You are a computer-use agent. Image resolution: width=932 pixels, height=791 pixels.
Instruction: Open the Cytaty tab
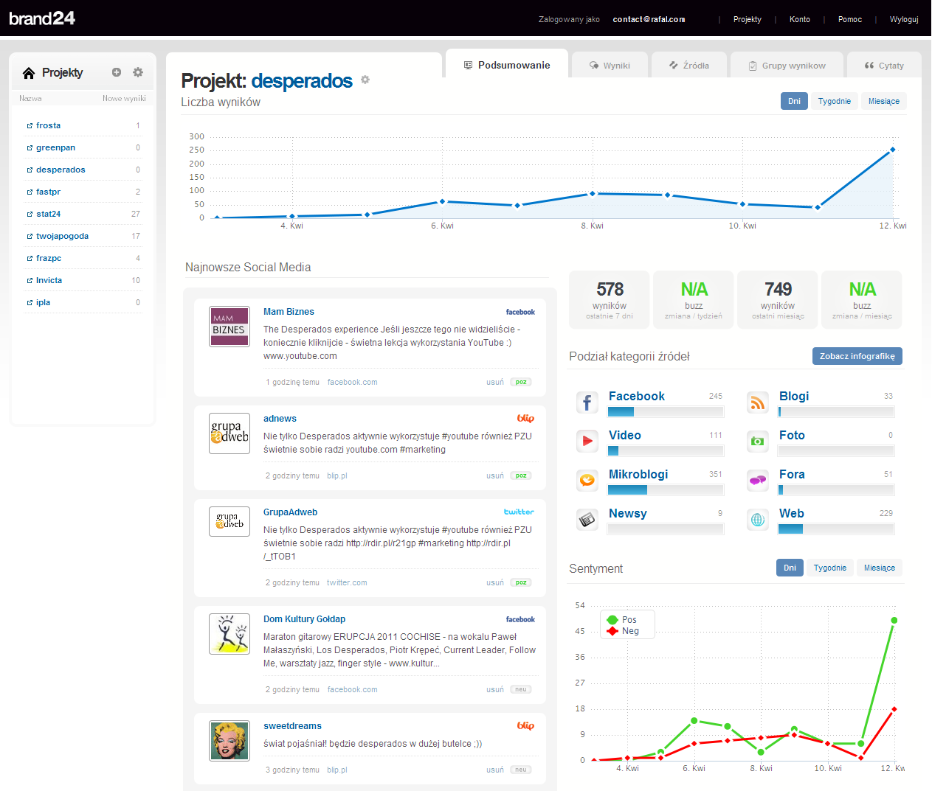pos(884,65)
